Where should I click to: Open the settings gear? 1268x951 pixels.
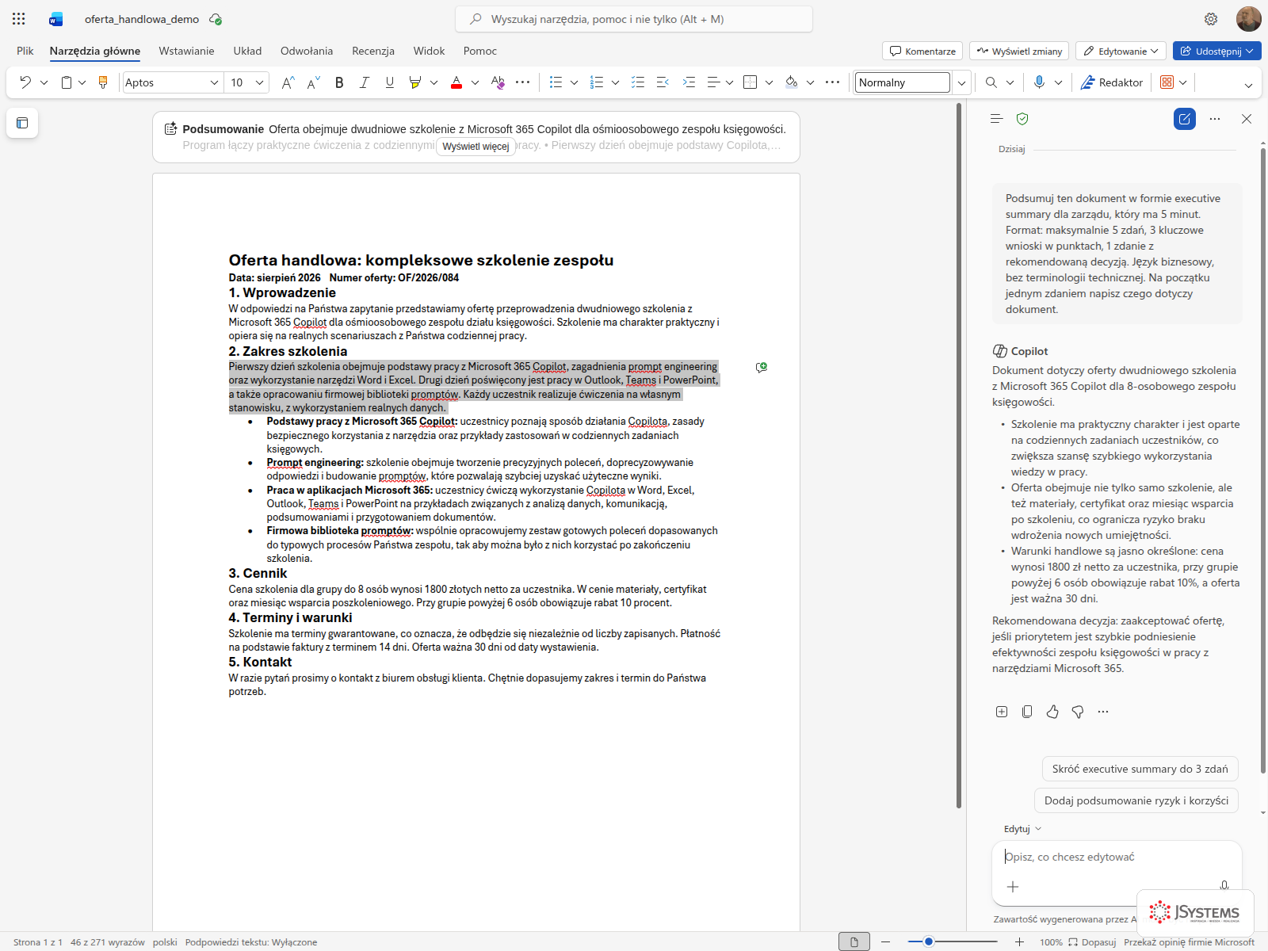(x=1211, y=19)
